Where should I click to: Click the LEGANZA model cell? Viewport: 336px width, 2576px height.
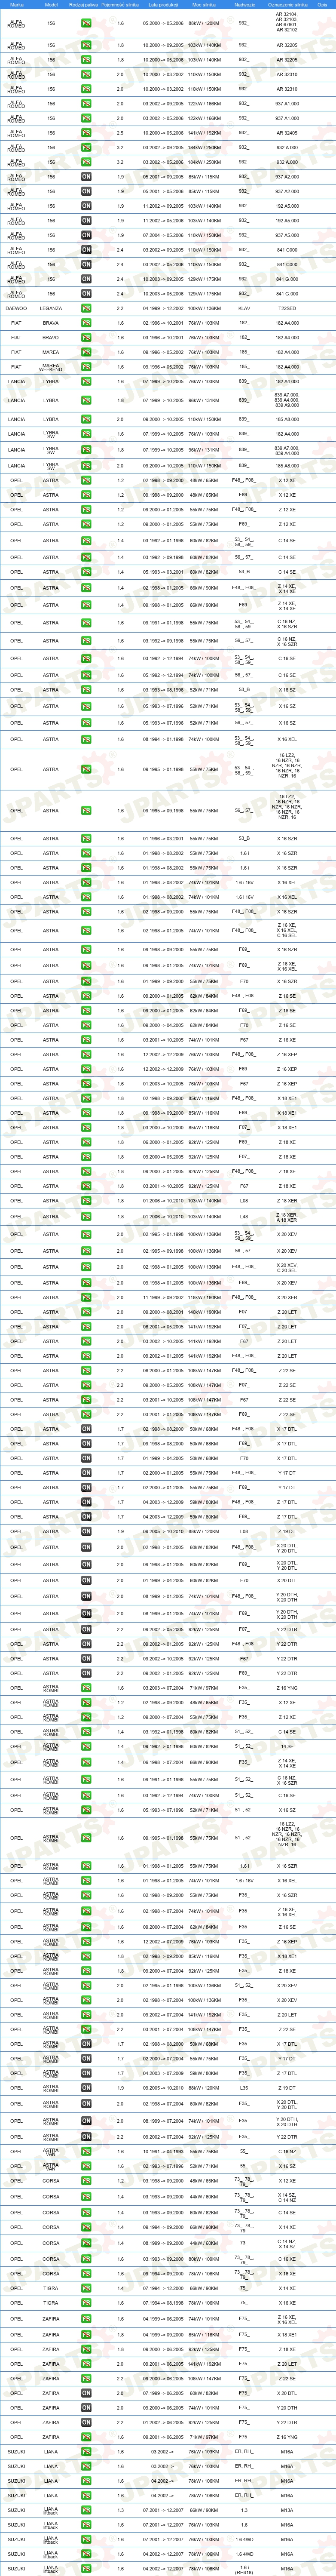(x=51, y=309)
